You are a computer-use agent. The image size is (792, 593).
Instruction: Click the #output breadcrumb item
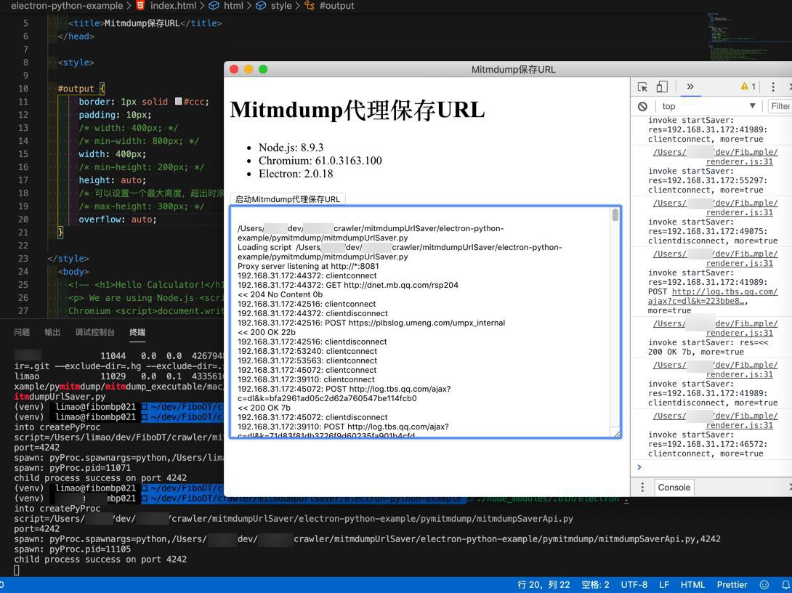[329, 6]
